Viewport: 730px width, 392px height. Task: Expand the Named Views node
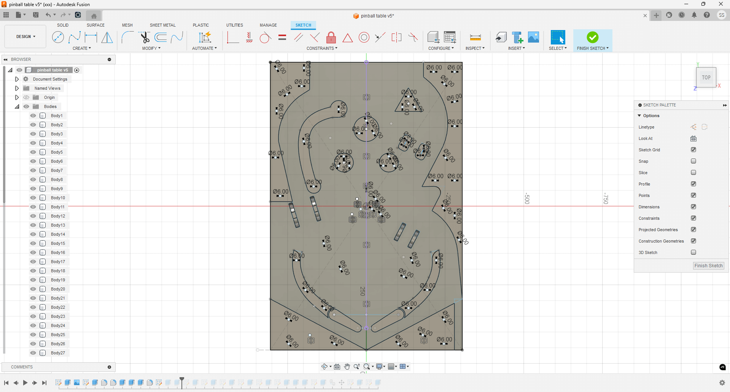(17, 88)
